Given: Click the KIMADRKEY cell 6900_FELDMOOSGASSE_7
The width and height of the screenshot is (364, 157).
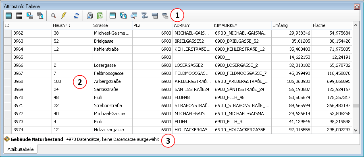Looking at the screenshot, I should tap(242, 74).
